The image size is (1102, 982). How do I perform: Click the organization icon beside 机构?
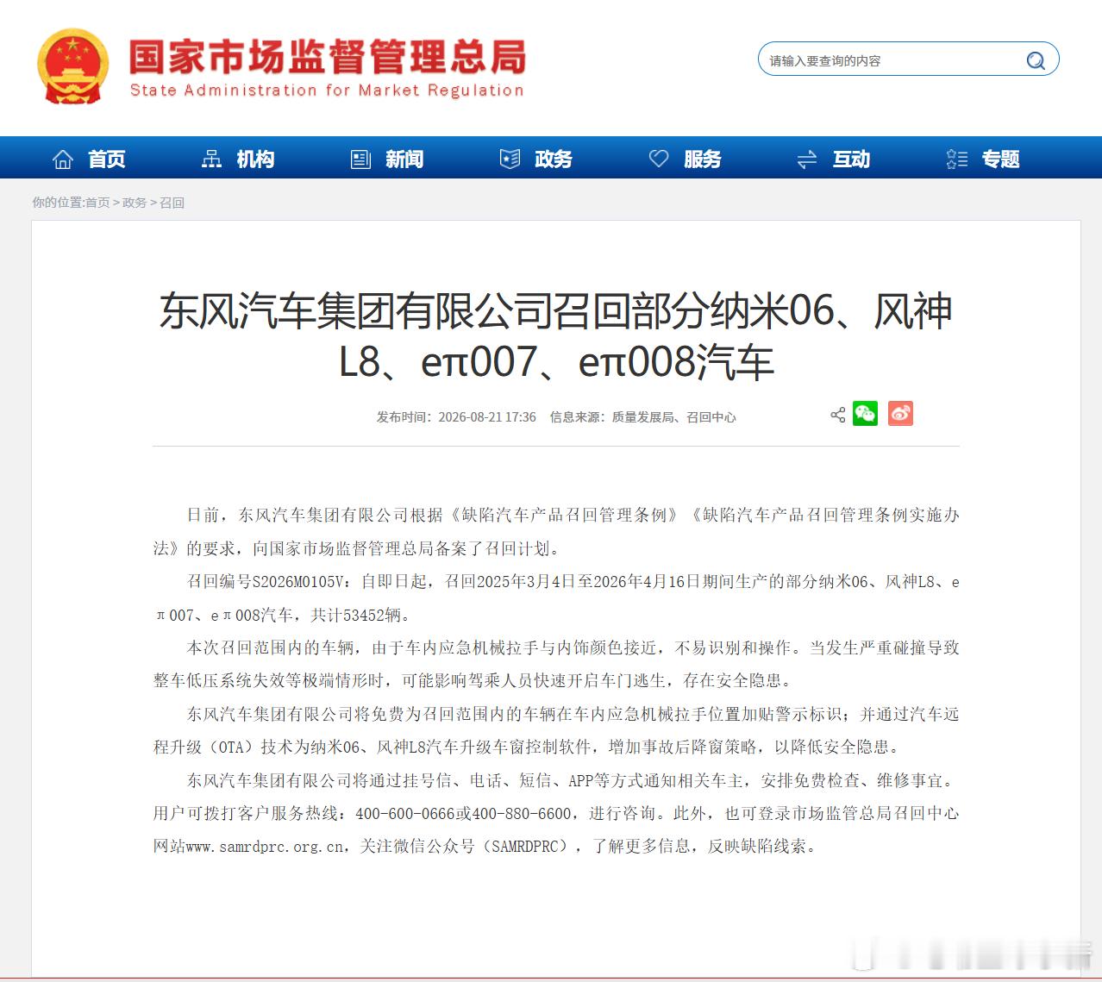pos(211,159)
